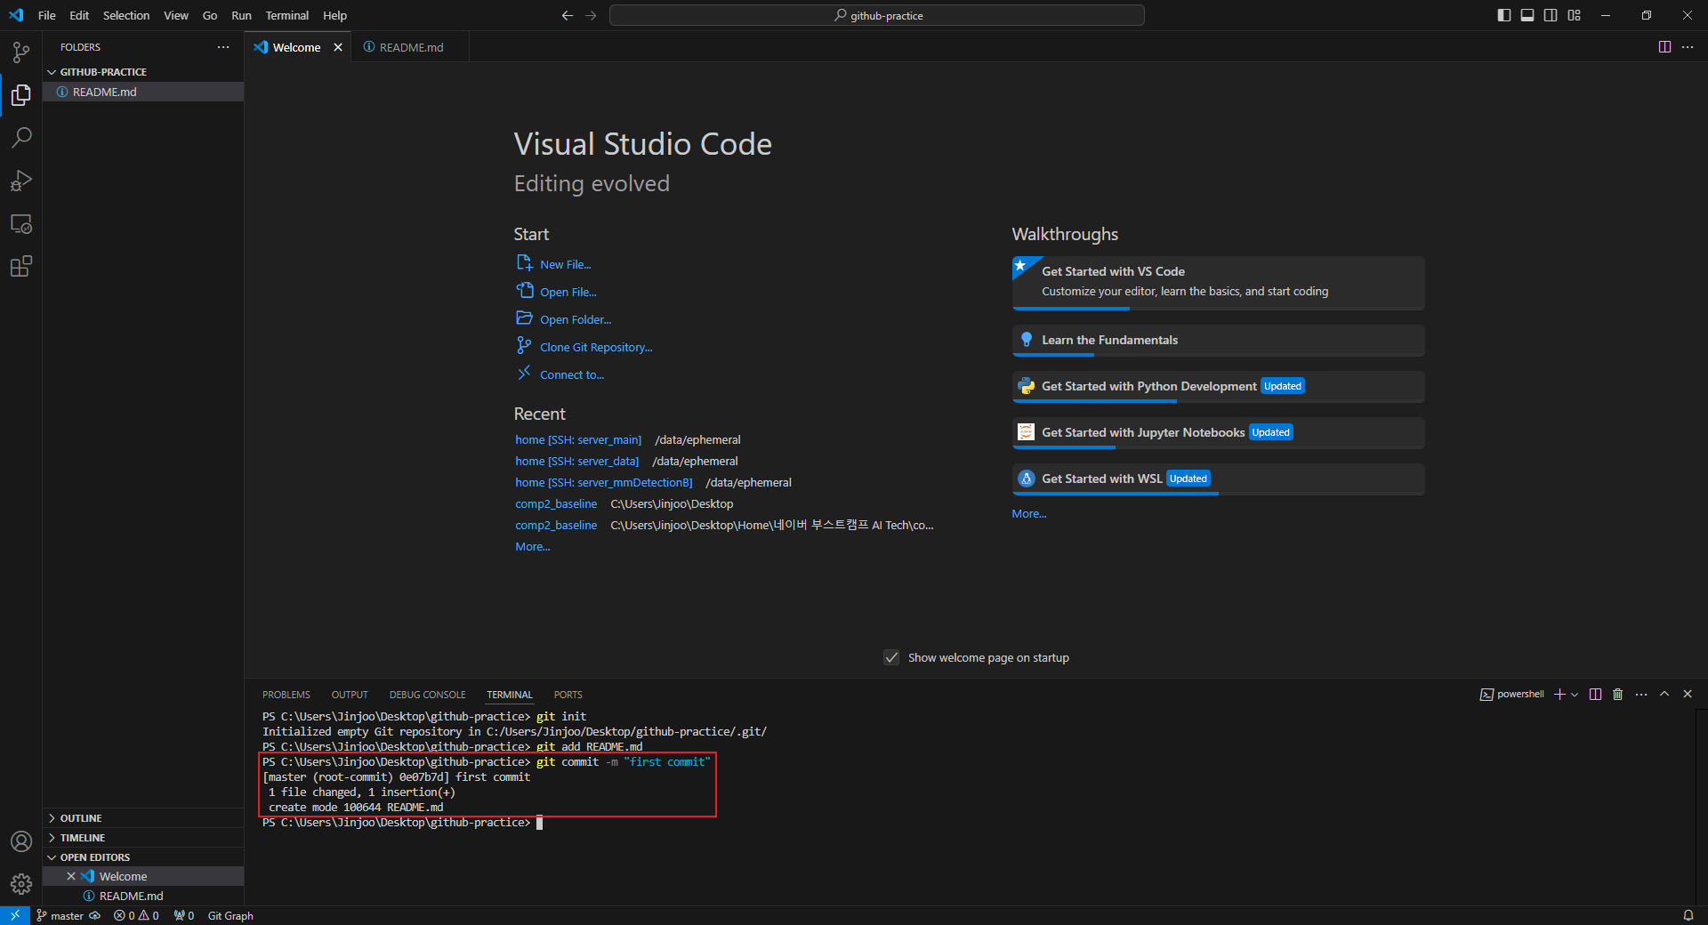Click the errors and warnings status counter
The height and width of the screenshot is (925, 1708).
pos(136,915)
